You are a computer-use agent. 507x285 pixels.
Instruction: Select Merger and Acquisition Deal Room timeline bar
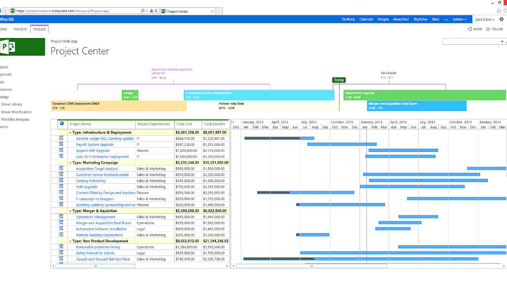417,106
